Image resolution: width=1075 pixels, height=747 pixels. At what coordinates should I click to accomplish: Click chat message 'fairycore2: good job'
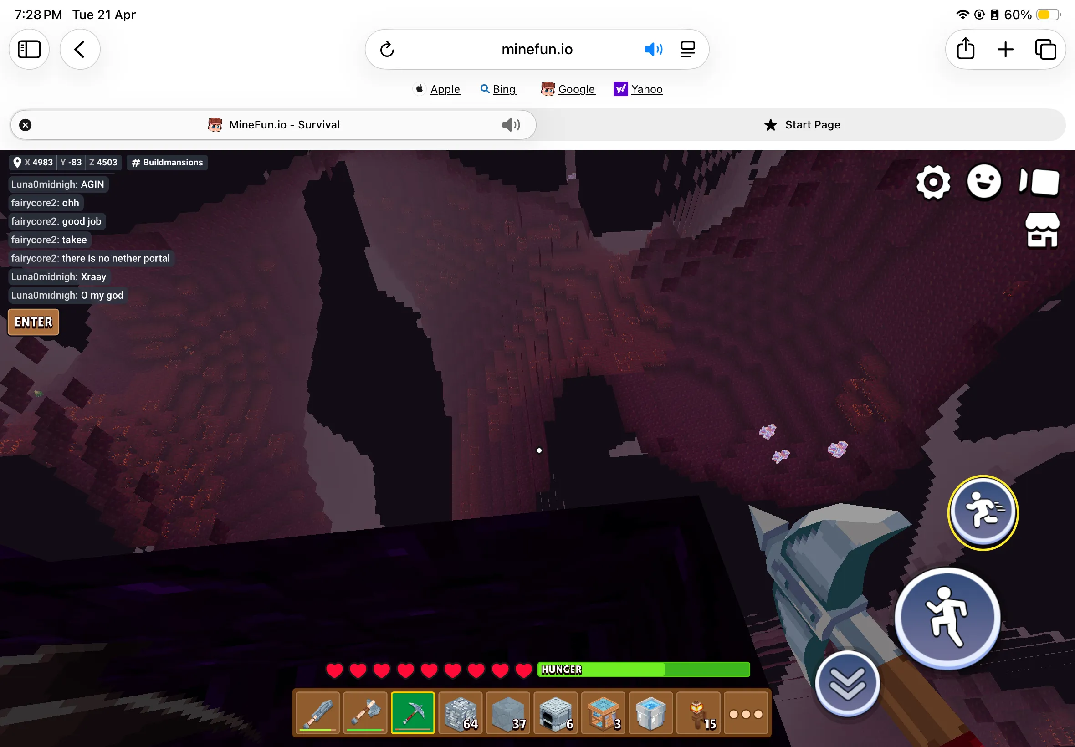(56, 221)
